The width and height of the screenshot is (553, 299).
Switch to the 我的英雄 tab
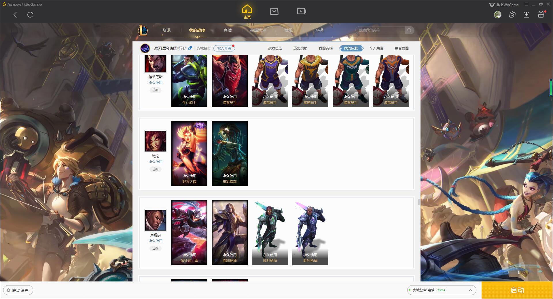click(326, 48)
